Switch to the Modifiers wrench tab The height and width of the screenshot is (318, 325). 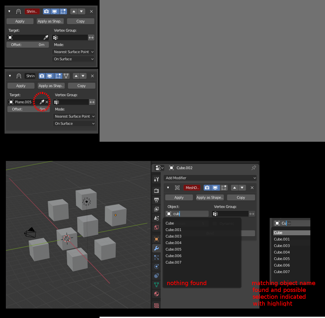click(156, 248)
